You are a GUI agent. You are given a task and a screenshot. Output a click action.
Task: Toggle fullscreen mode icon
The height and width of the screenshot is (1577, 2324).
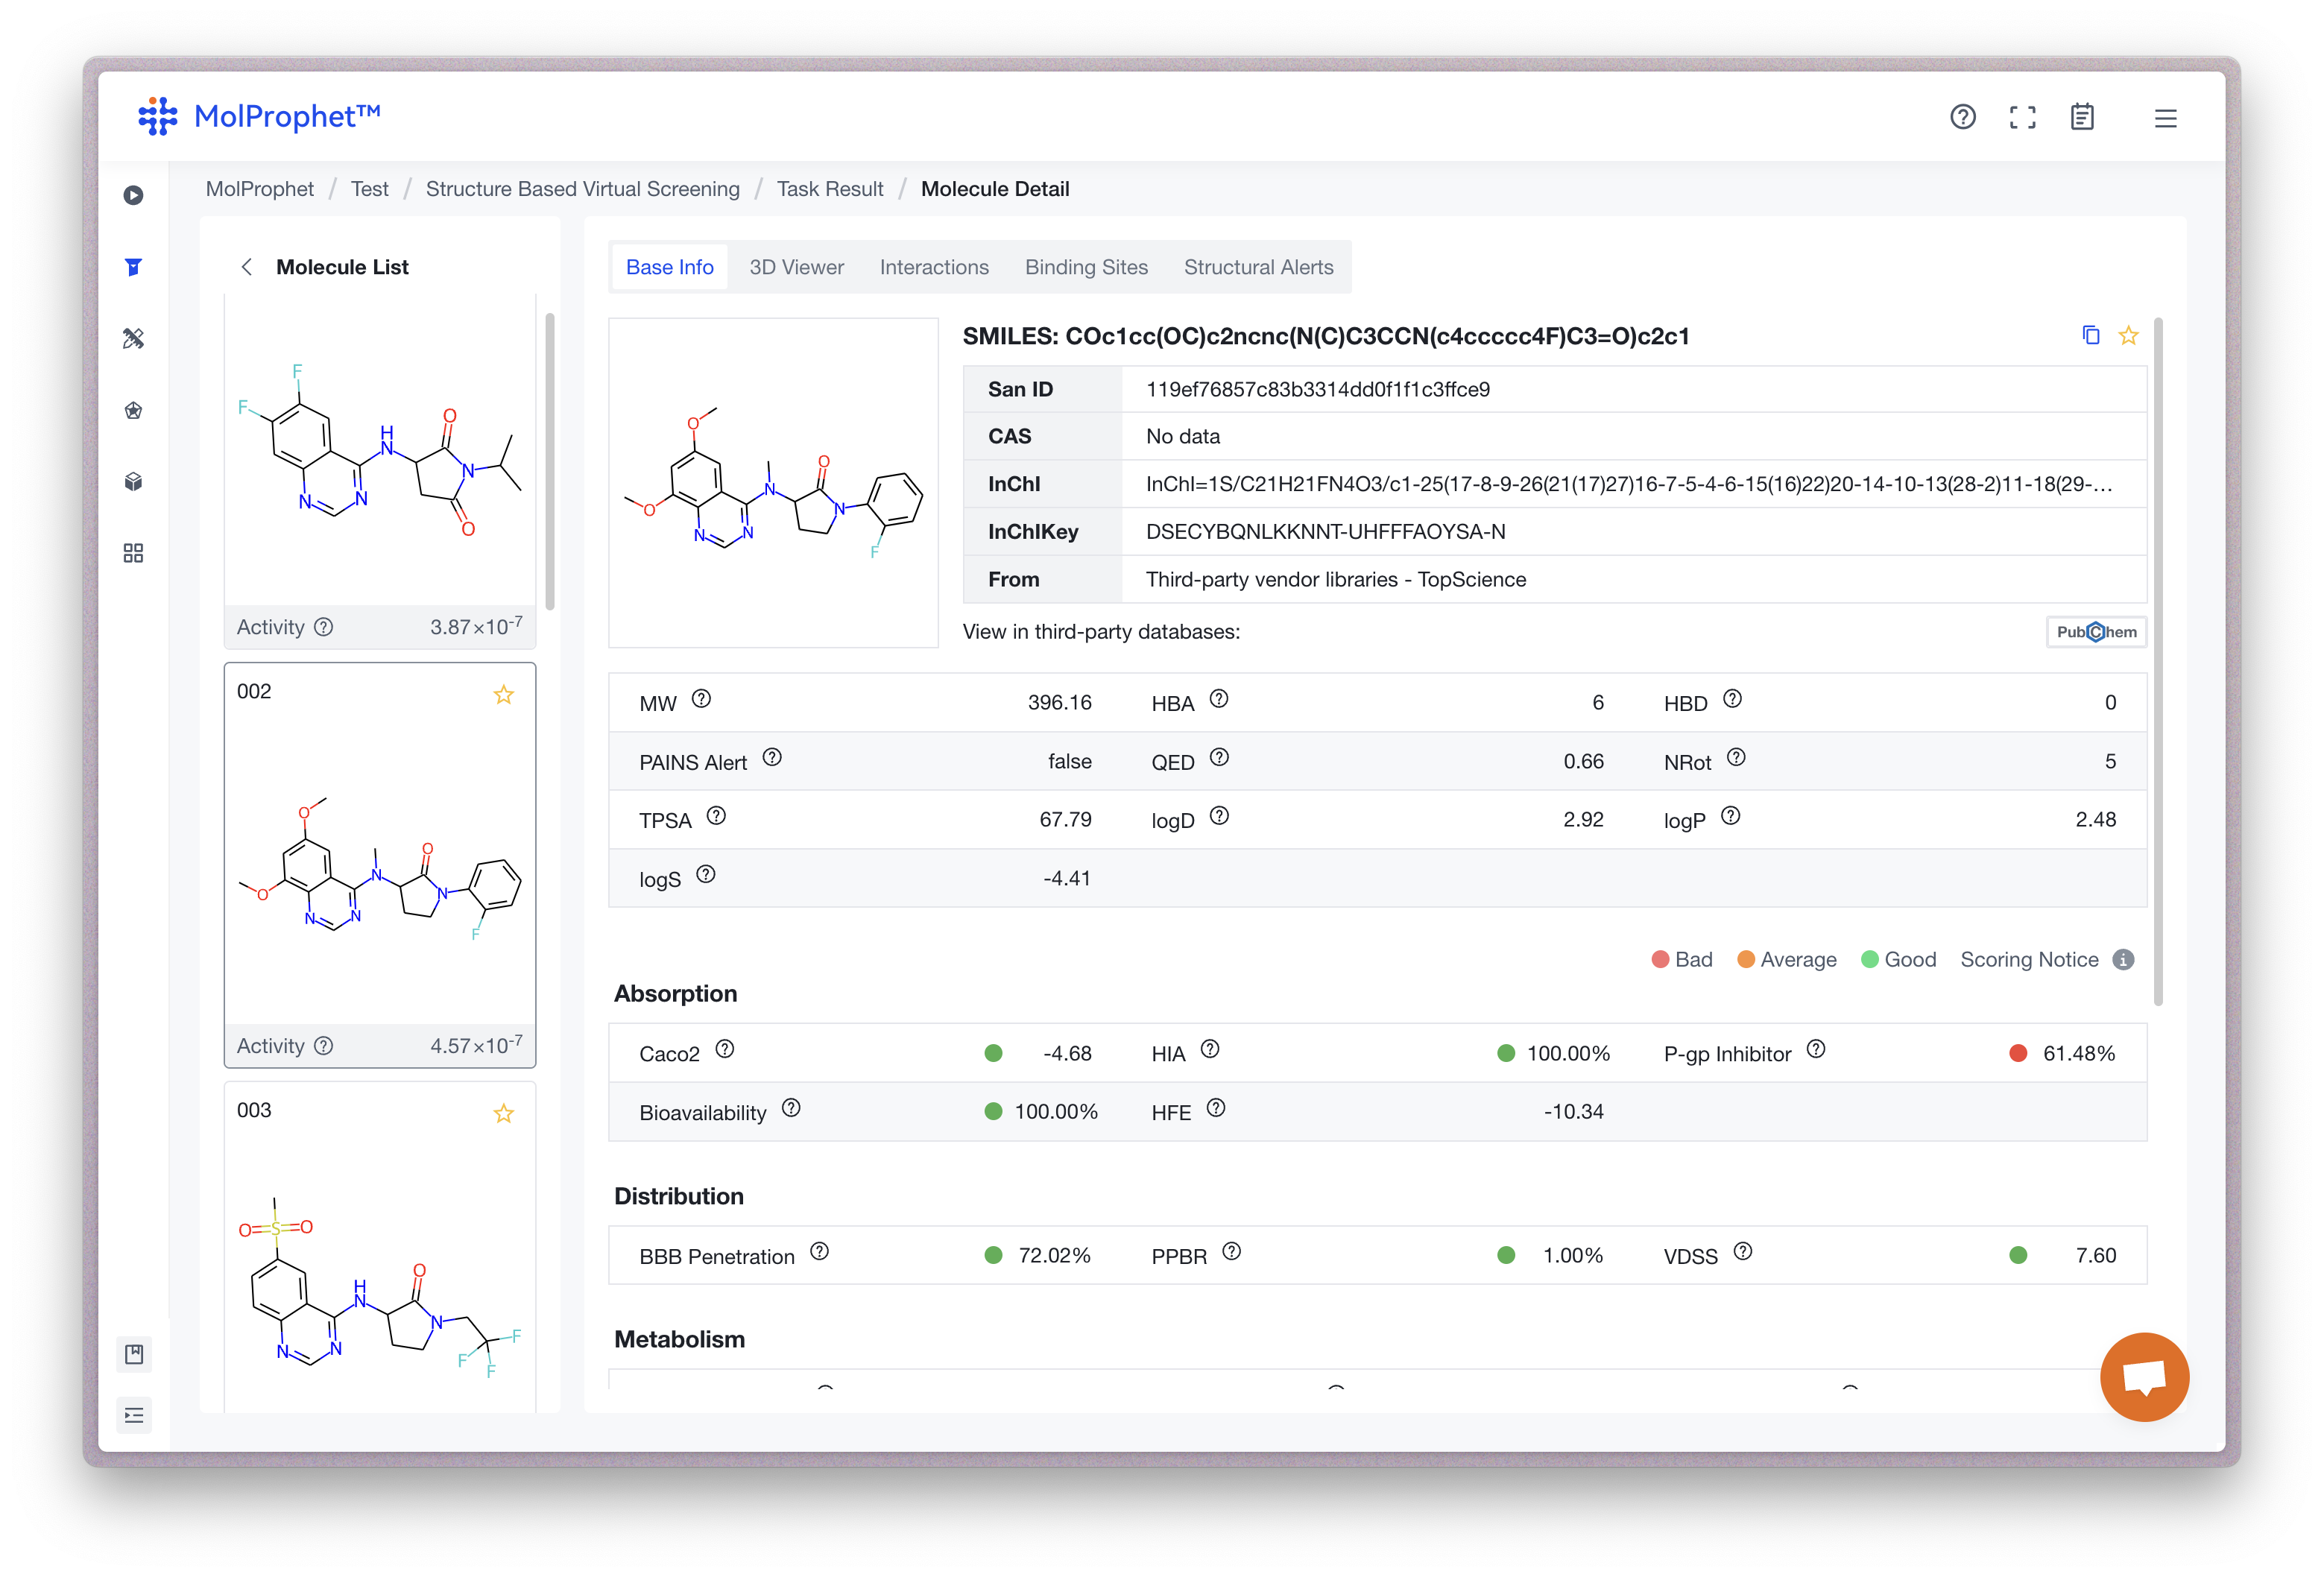coord(2022,117)
